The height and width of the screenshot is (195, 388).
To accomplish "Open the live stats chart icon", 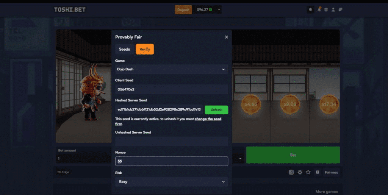I will (x=291, y=172).
